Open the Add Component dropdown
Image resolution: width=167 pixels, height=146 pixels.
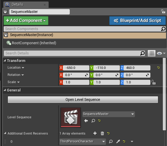pyautogui.click(x=26, y=20)
